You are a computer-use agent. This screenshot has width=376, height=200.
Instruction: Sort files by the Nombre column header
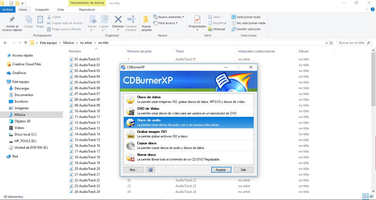click(x=75, y=51)
